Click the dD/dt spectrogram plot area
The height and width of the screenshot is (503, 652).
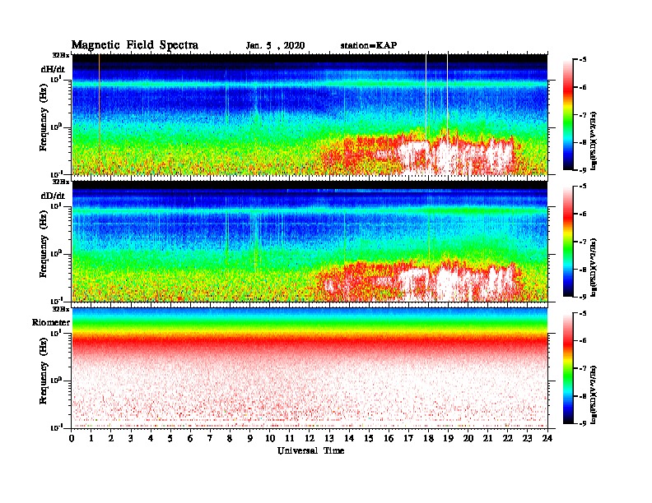click(310, 241)
